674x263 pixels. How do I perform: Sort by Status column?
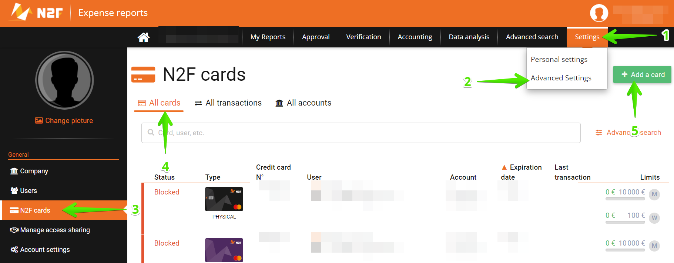pyautogui.click(x=164, y=177)
